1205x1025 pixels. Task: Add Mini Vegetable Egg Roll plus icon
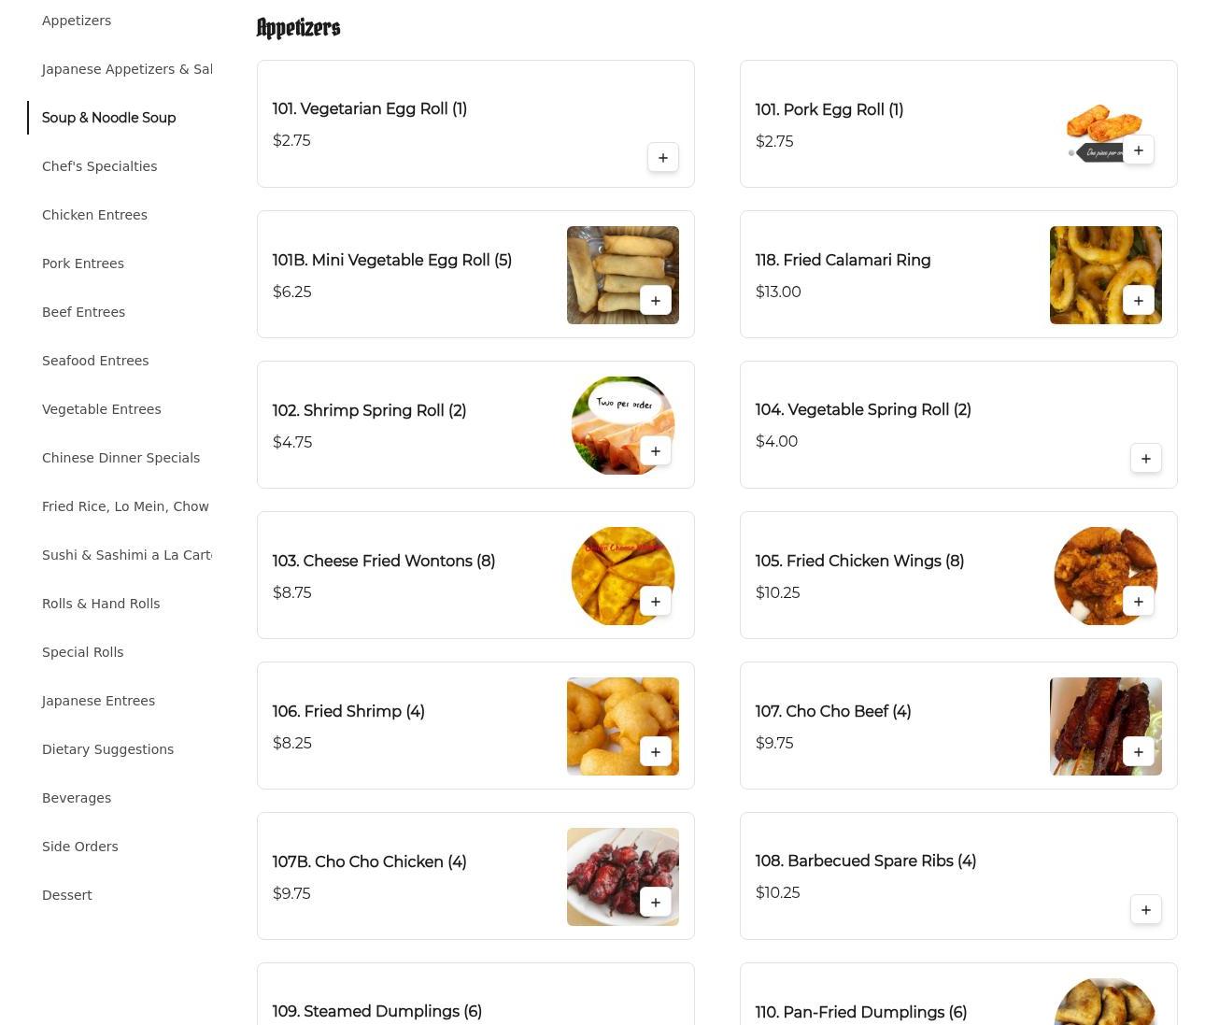(x=656, y=301)
